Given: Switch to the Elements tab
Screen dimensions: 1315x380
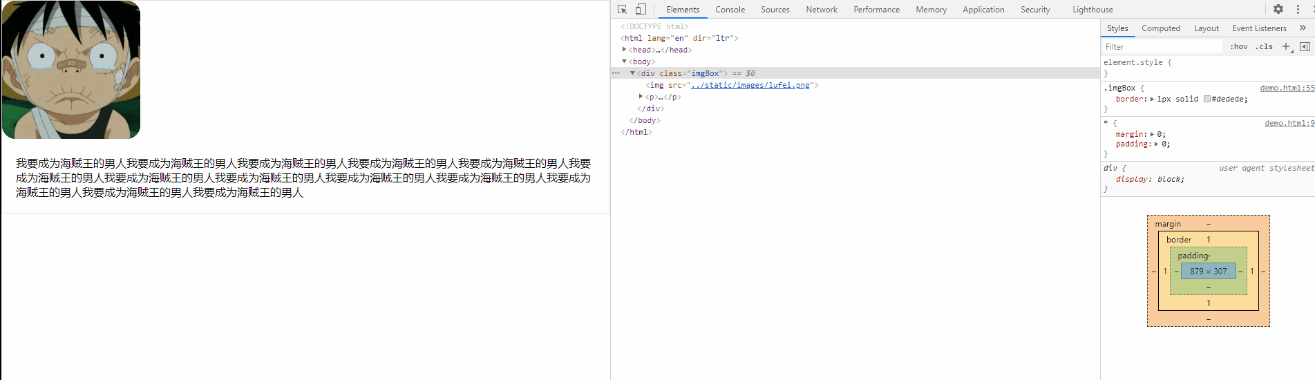Looking at the screenshot, I should 683,10.
